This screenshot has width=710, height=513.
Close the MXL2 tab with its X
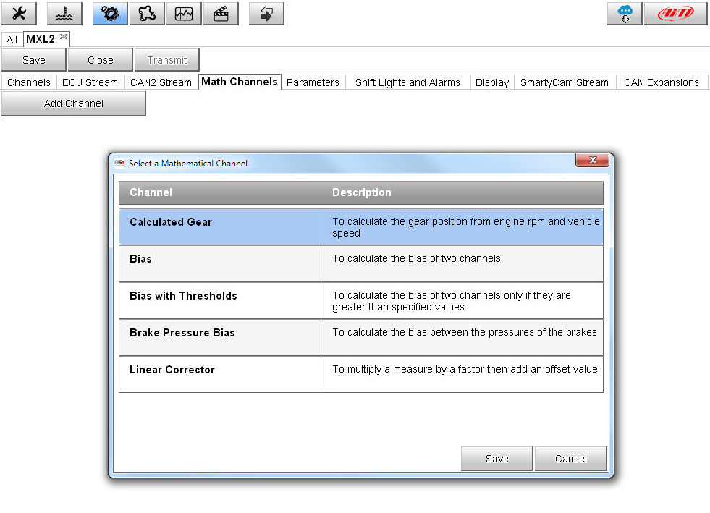[64, 37]
